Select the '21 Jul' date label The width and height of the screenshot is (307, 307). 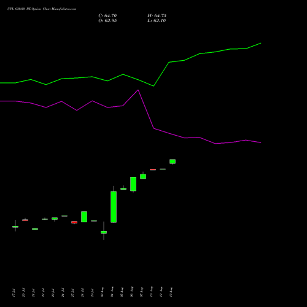point(33,293)
